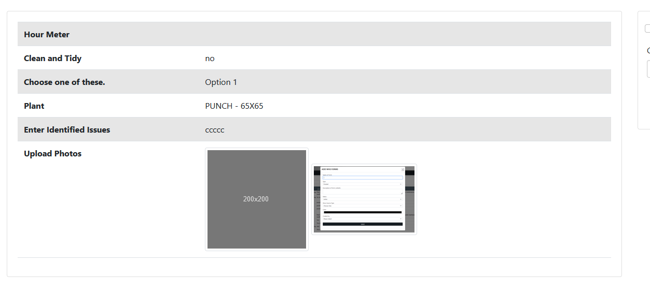The width and height of the screenshot is (650, 291).
Task: Click the Enter Identified Issues label
Action: click(67, 130)
